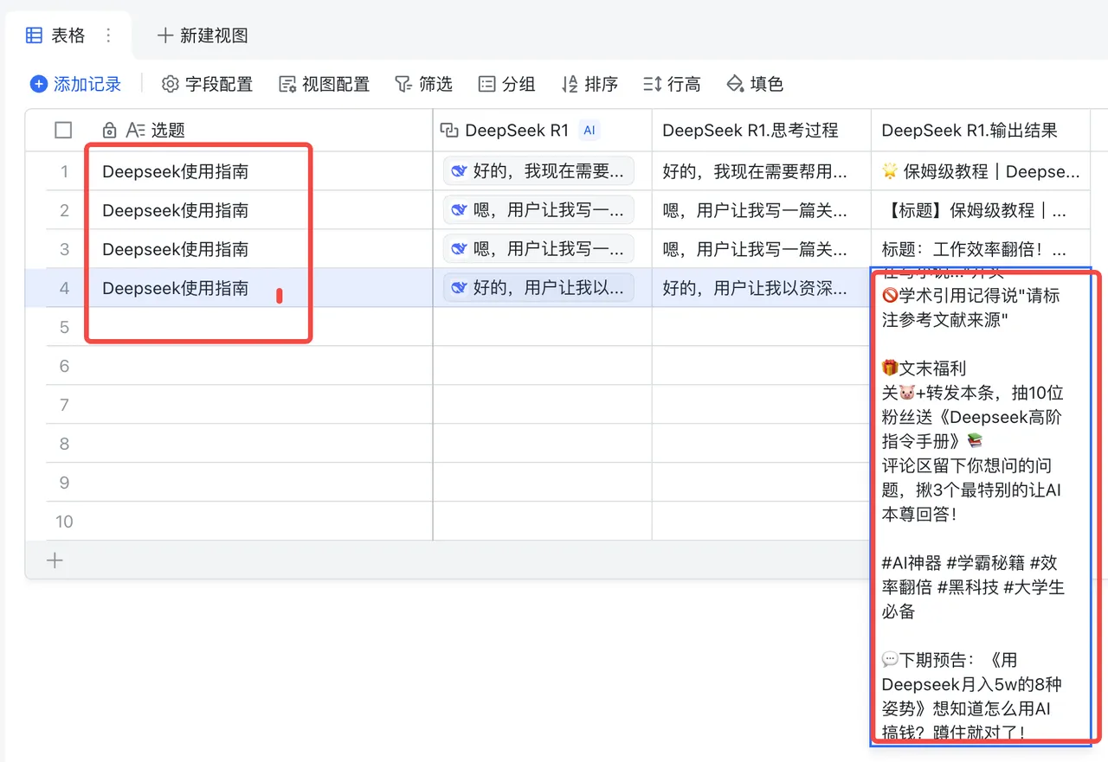Click row 2 DeepSeek R1 chip

click(538, 210)
